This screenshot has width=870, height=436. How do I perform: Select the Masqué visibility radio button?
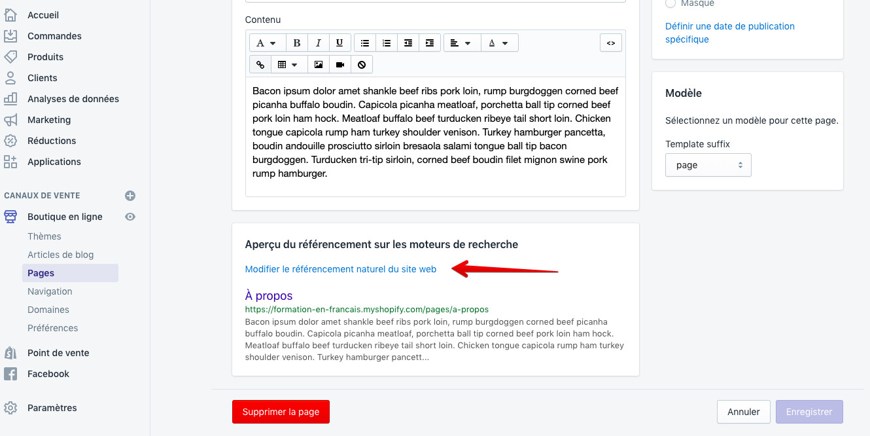click(670, 4)
